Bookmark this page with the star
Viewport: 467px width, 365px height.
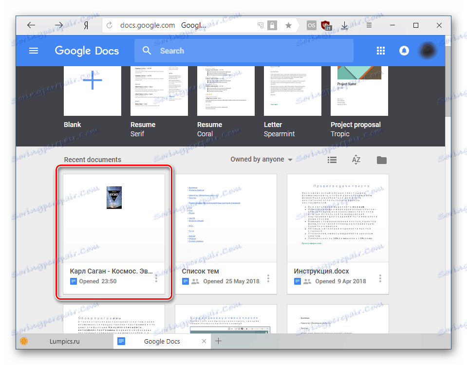pos(288,25)
